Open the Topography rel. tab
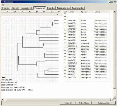 point(26,8)
